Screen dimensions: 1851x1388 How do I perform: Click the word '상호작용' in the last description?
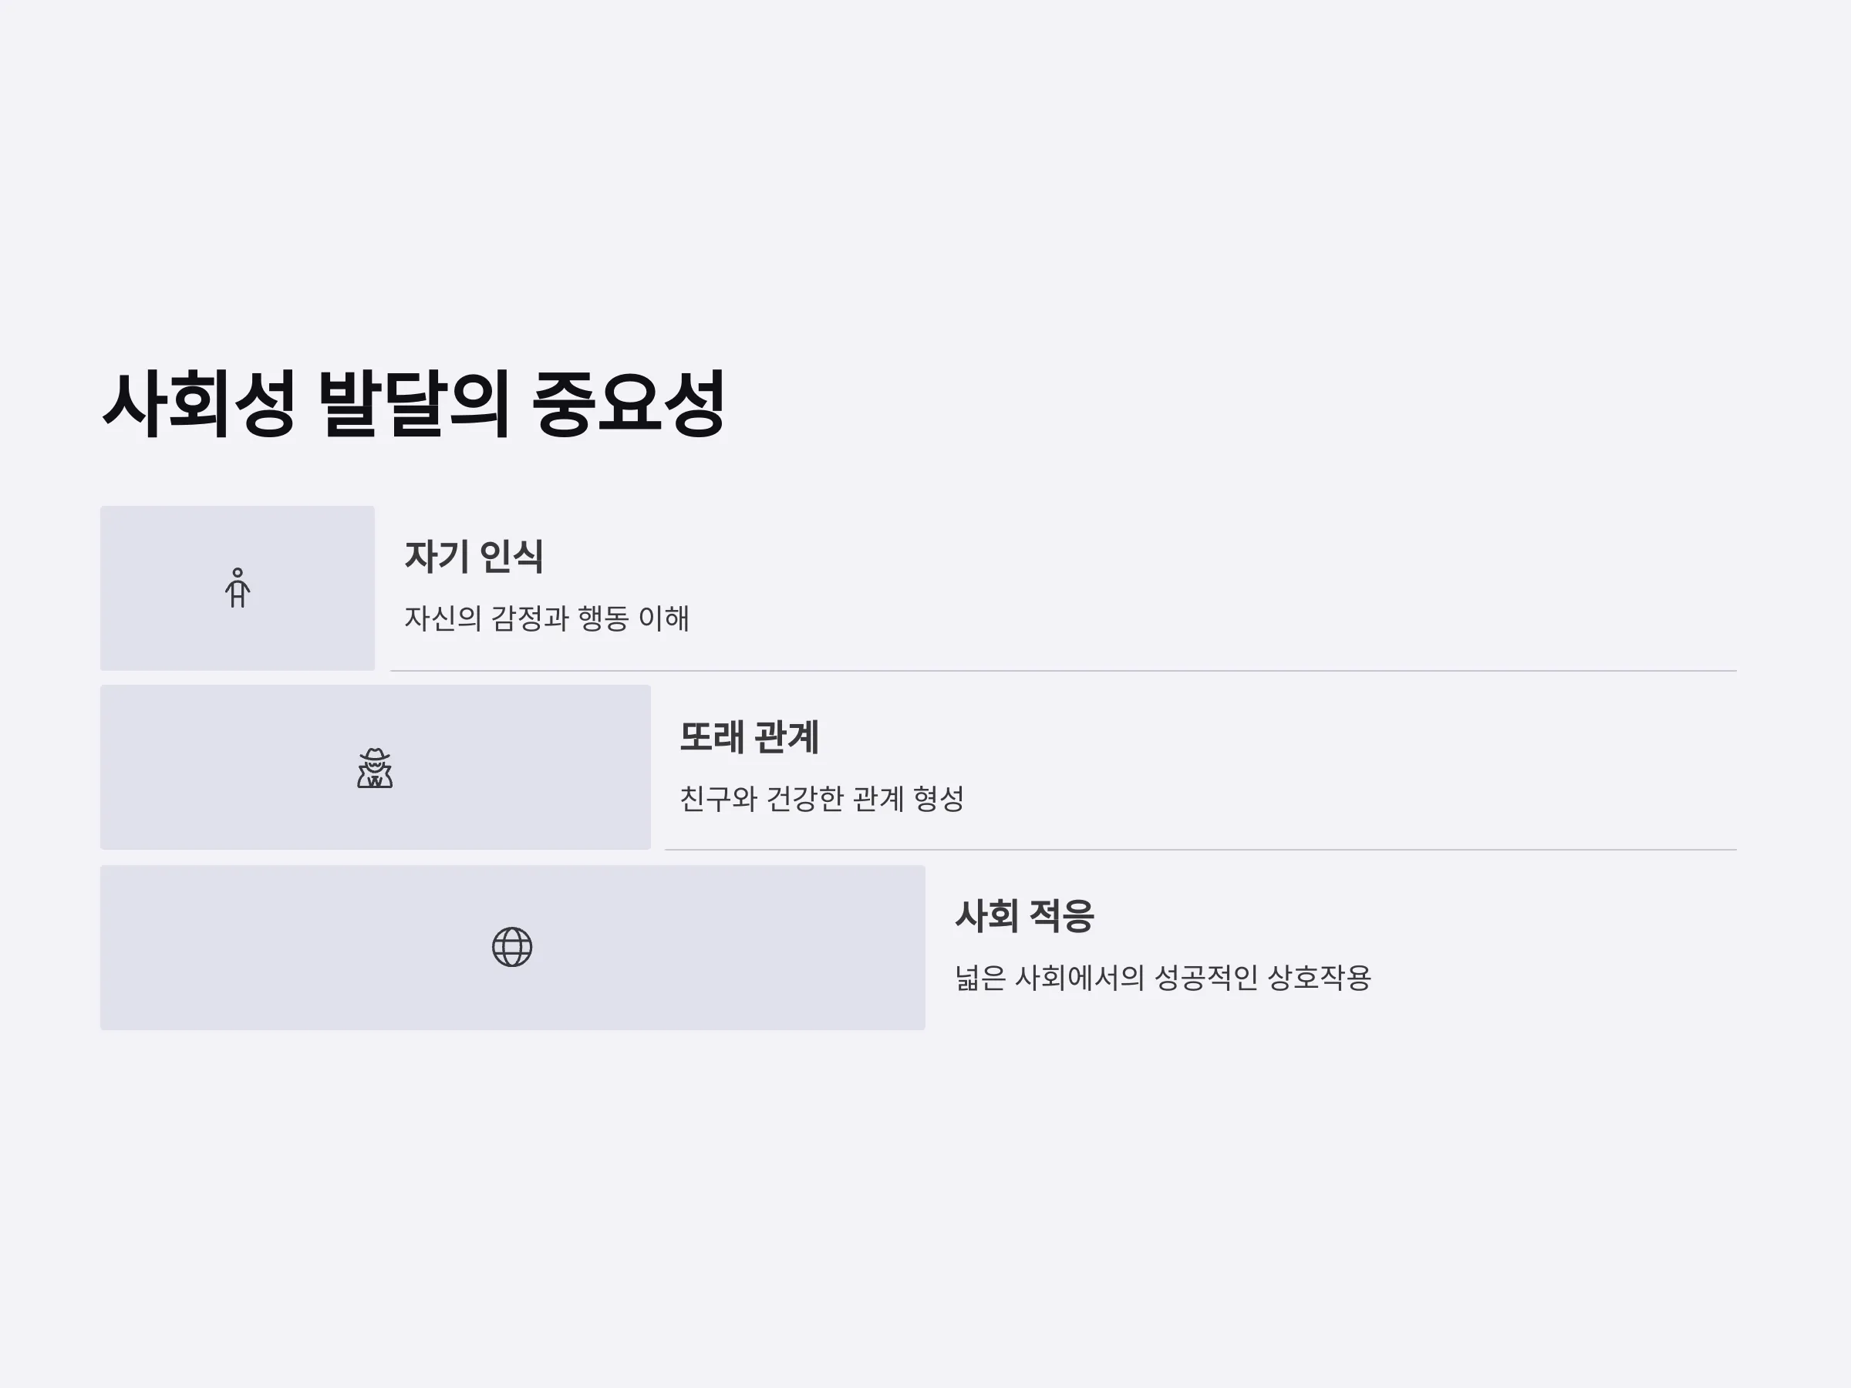pyautogui.click(x=1320, y=977)
